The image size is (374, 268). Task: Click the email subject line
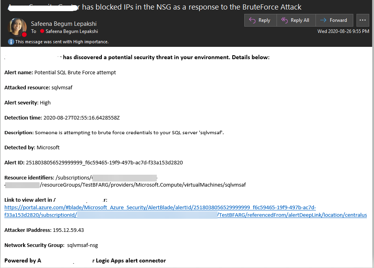tap(187, 7)
